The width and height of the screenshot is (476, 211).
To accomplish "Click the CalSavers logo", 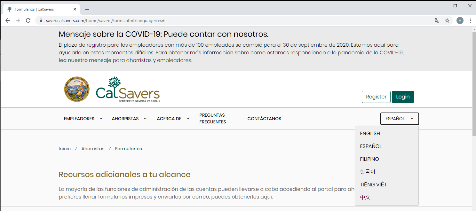I will (128, 90).
